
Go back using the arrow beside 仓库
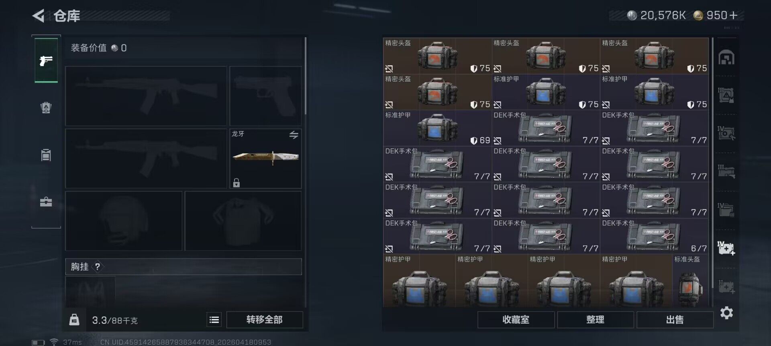39,16
